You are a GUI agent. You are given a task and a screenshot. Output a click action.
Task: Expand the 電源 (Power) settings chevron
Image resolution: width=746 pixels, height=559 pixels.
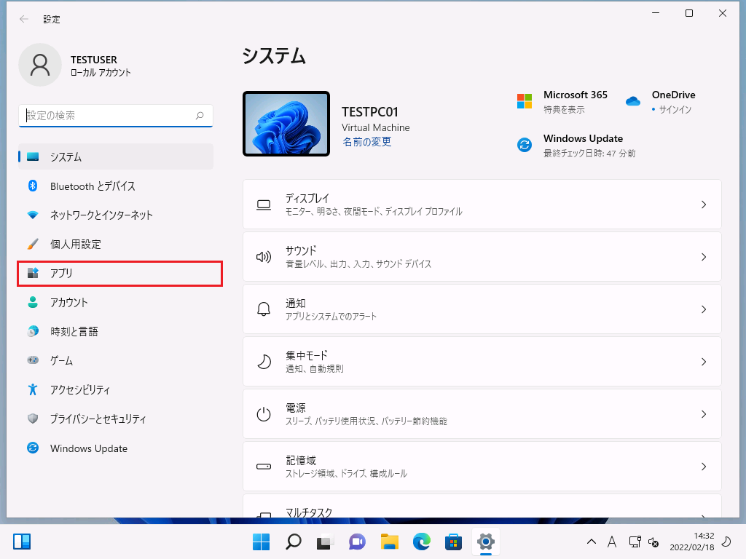[703, 414]
